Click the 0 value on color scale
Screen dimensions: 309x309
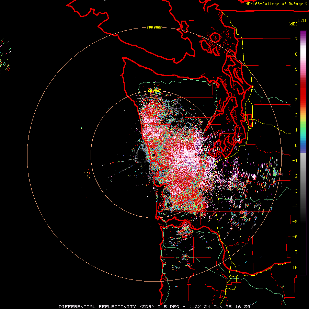pos(296,146)
